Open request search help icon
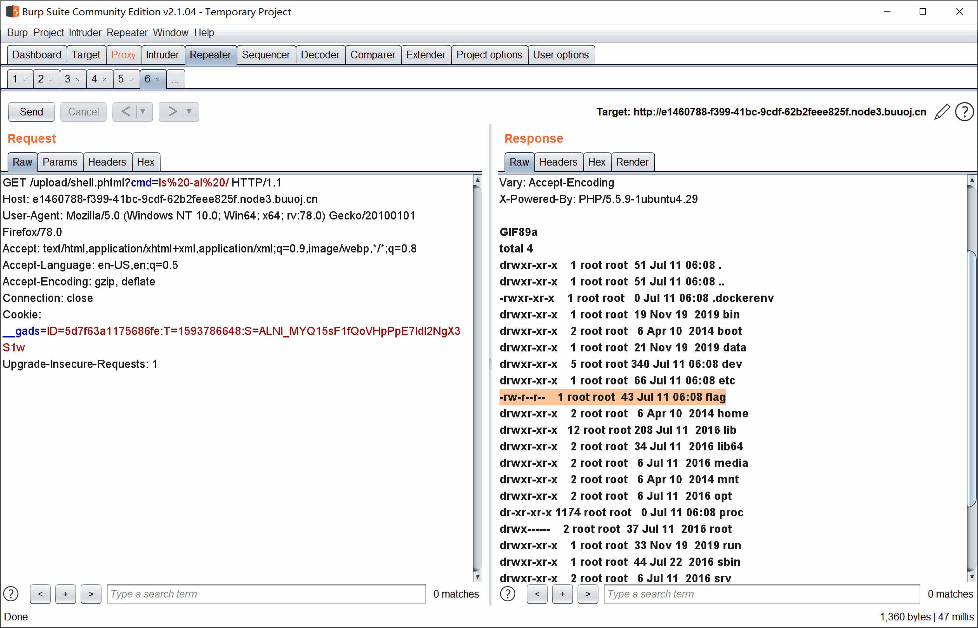The width and height of the screenshot is (978, 628). pyautogui.click(x=11, y=594)
